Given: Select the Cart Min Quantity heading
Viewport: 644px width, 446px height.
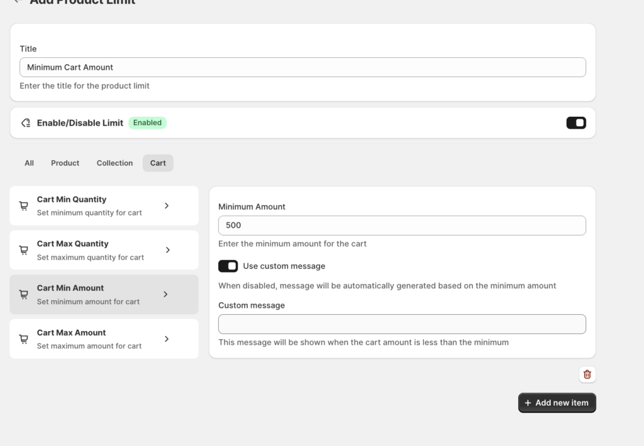Looking at the screenshot, I should (x=72, y=199).
